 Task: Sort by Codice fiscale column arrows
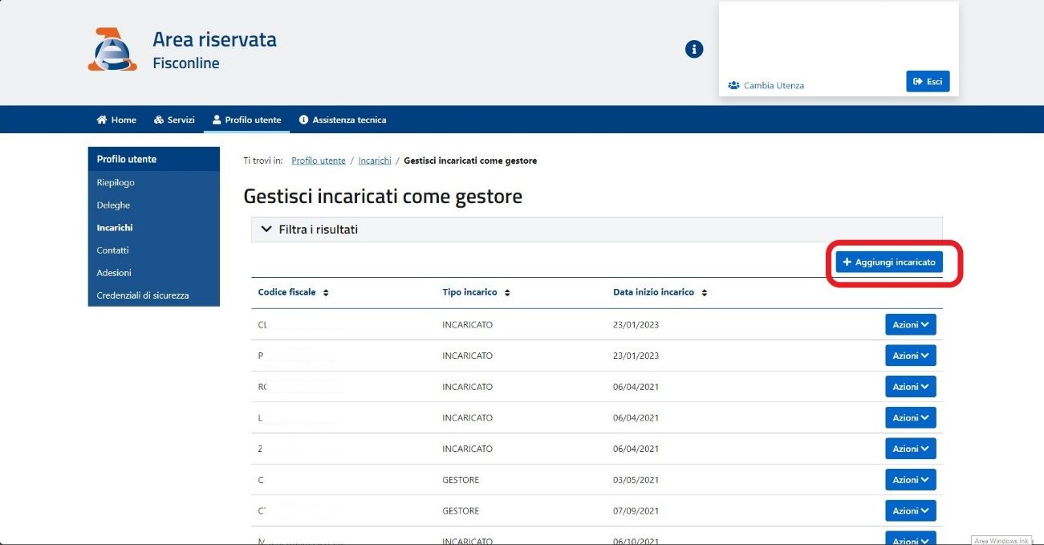tap(326, 293)
